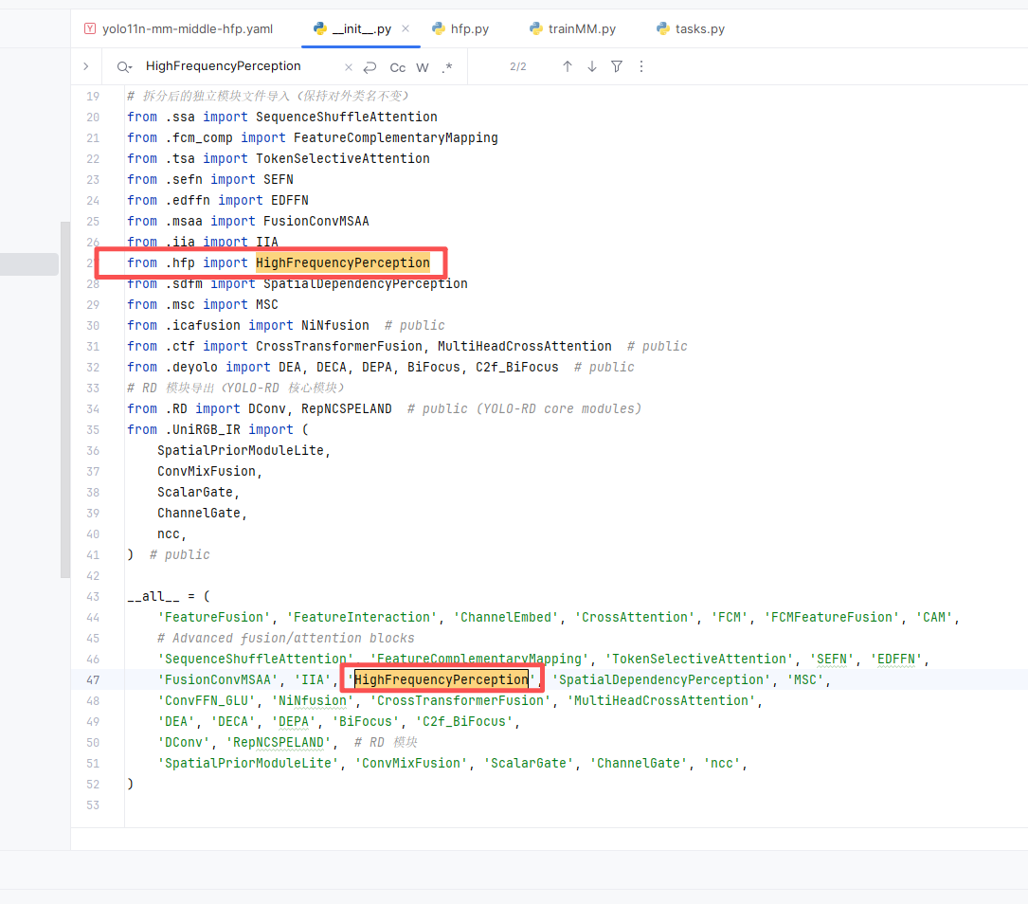Focus the HighFrequencyPerception search field
The image size is (1028, 904).
pyautogui.click(x=223, y=66)
